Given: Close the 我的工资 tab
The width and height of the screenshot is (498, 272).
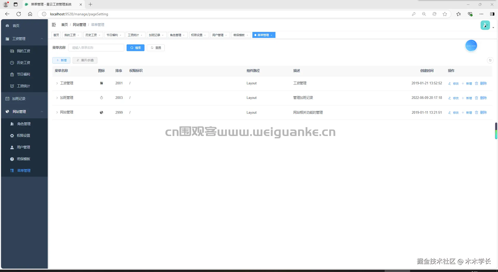Looking at the screenshot, I should [x=78, y=35].
